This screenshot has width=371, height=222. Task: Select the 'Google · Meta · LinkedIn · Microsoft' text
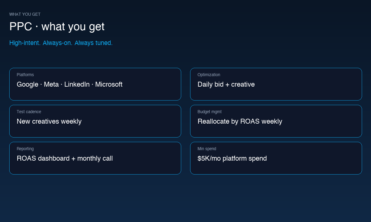tap(70, 84)
